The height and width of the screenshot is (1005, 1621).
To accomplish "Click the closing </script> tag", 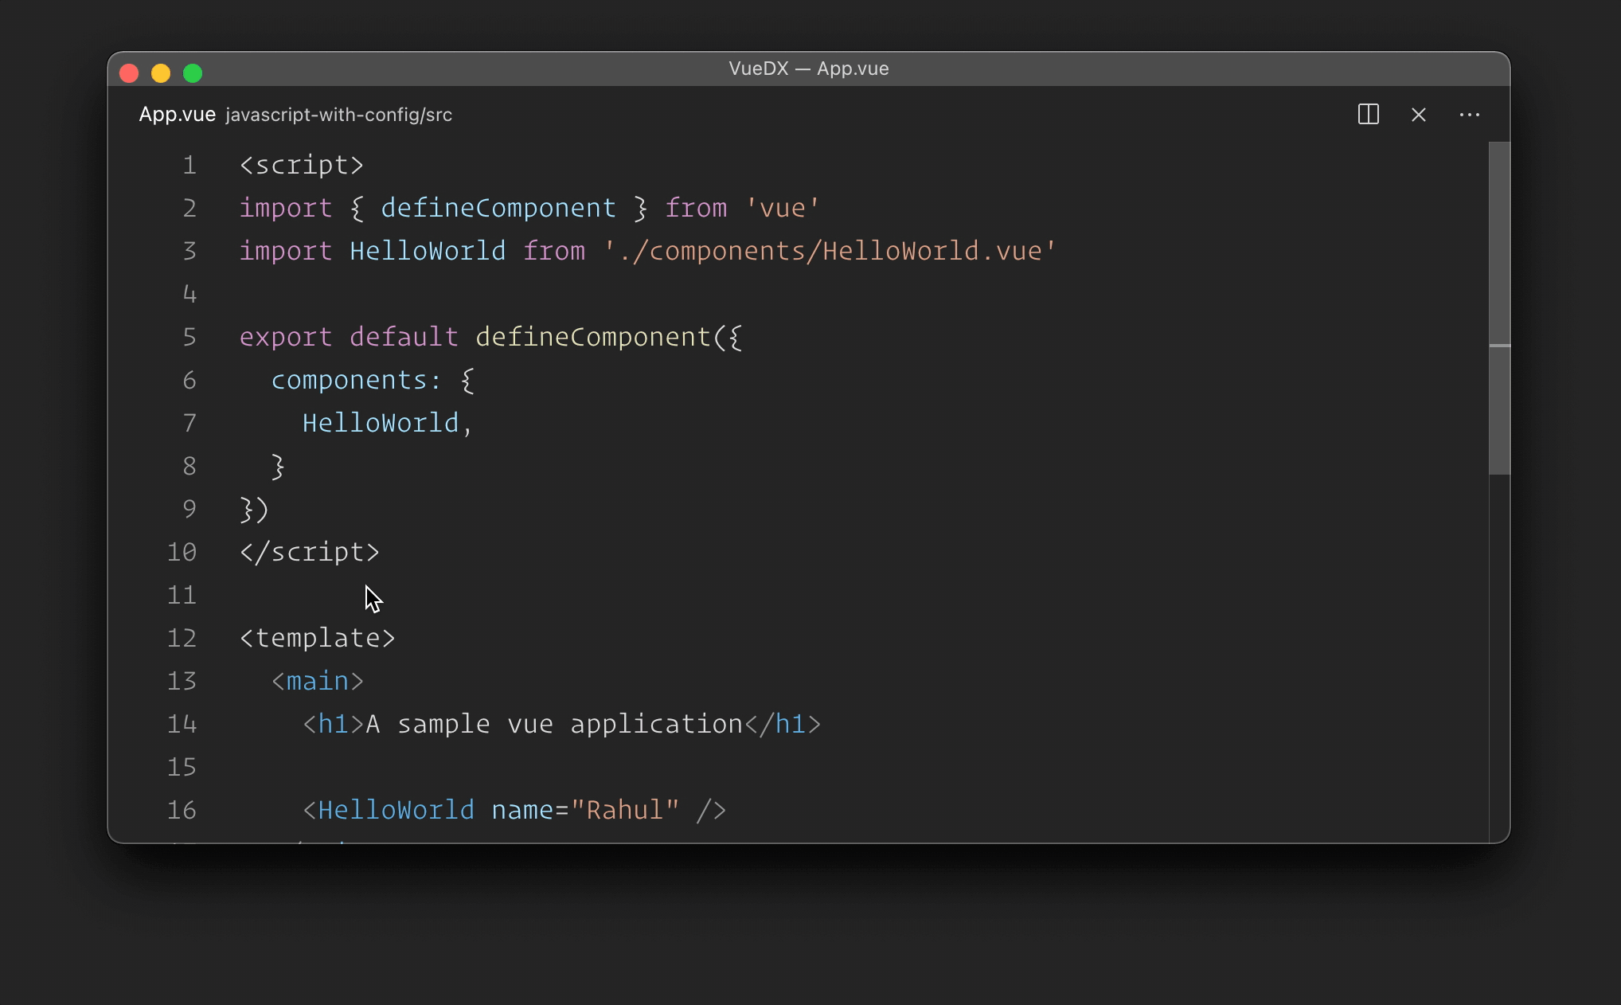I will tap(310, 552).
